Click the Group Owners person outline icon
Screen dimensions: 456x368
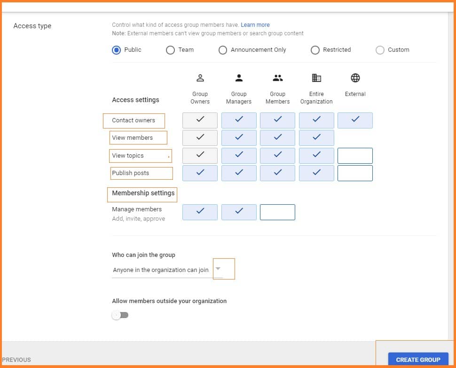(200, 78)
